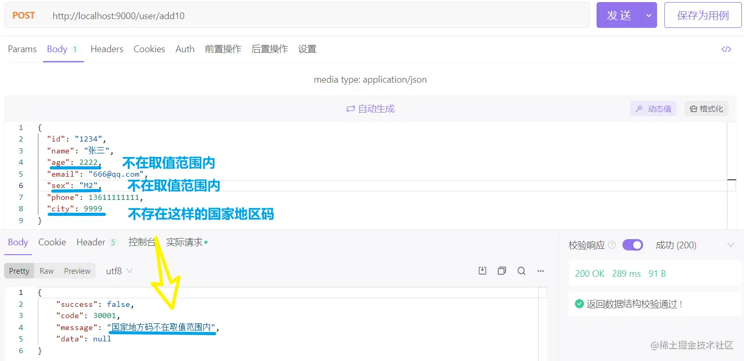Click the 289 ms response time
This screenshot has height=361, width=744.
(x=626, y=274)
